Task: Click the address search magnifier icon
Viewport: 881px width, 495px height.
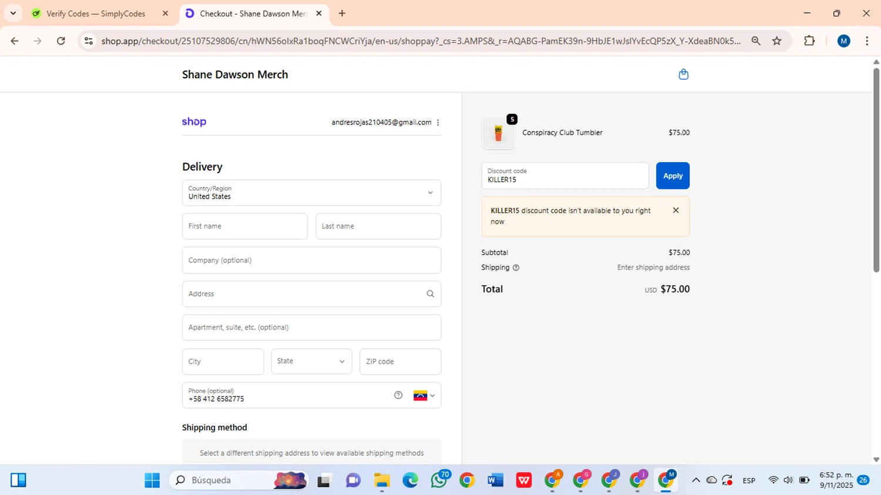Action: [x=430, y=294]
